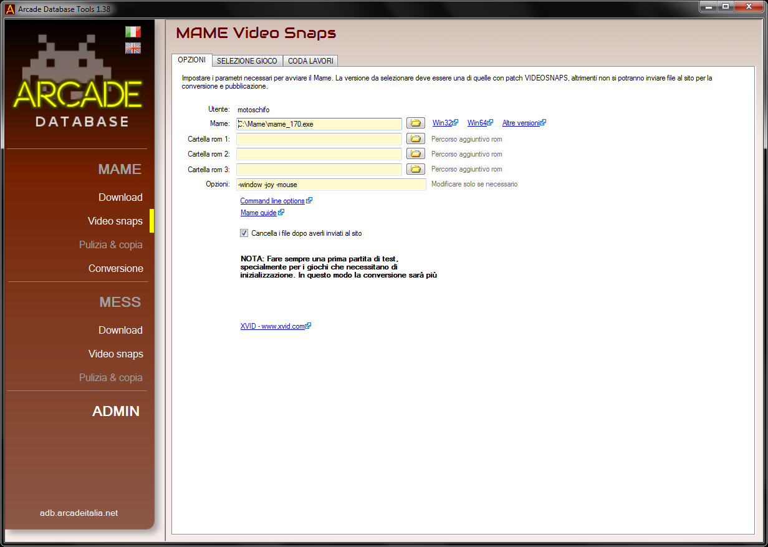Open the CODA LAVORI tab
768x547 pixels.
click(310, 61)
